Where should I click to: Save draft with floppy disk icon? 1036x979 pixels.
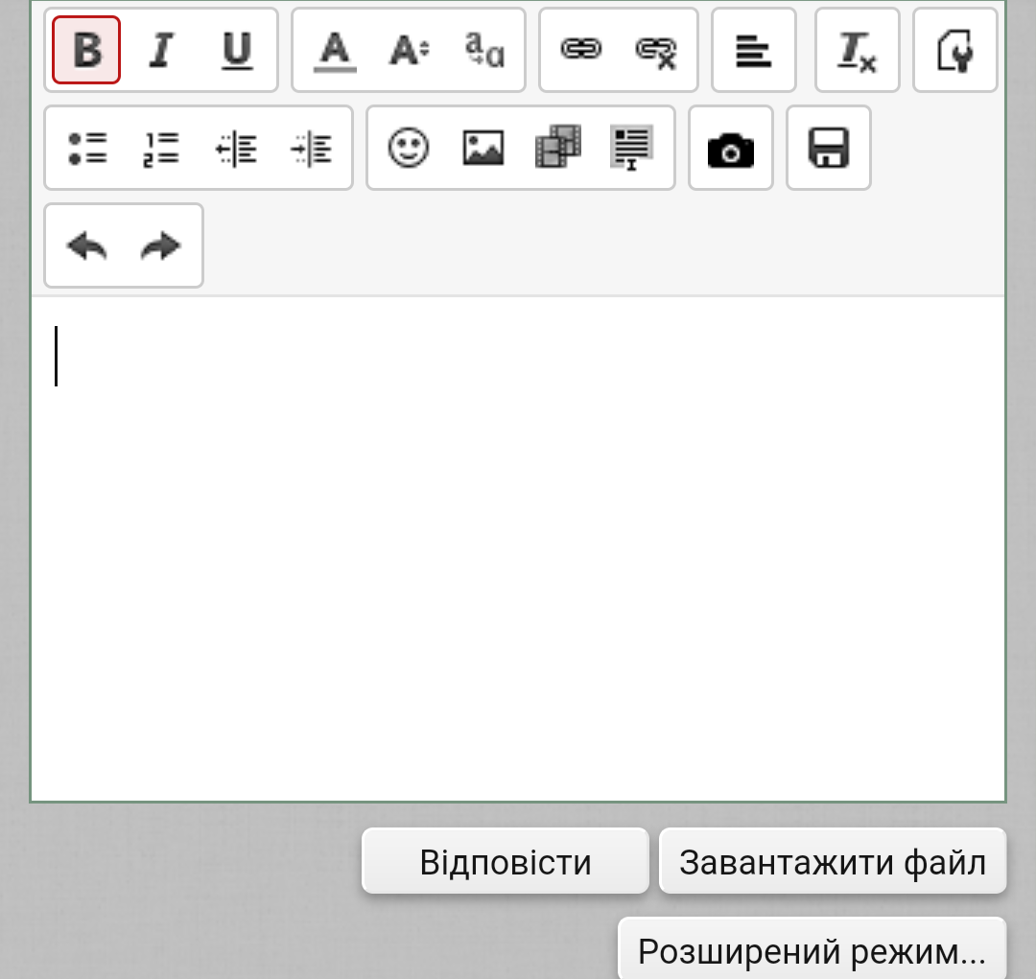point(829,148)
